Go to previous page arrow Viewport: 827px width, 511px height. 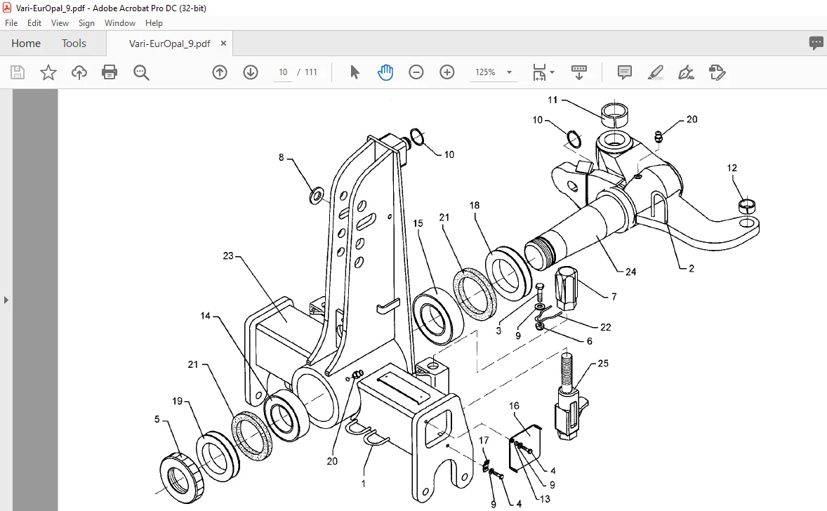coord(220,72)
